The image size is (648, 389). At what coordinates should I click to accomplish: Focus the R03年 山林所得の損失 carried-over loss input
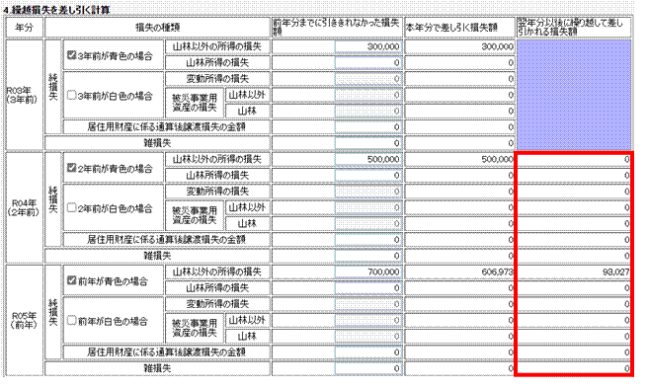pyautogui.click(x=368, y=63)
